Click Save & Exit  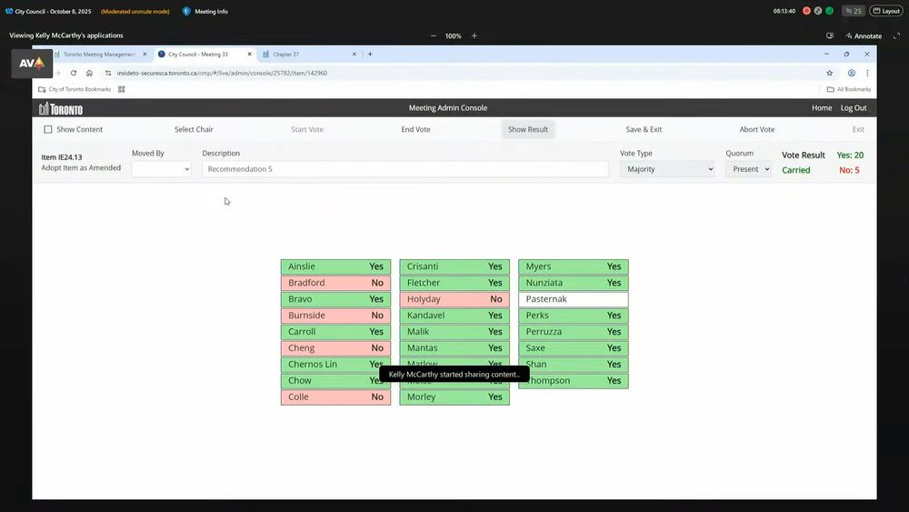[644, 129]
